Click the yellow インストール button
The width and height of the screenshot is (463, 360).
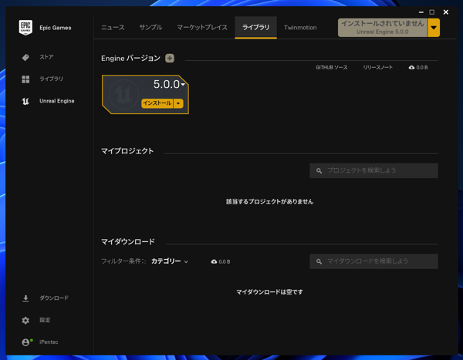[x=157, y=103]
